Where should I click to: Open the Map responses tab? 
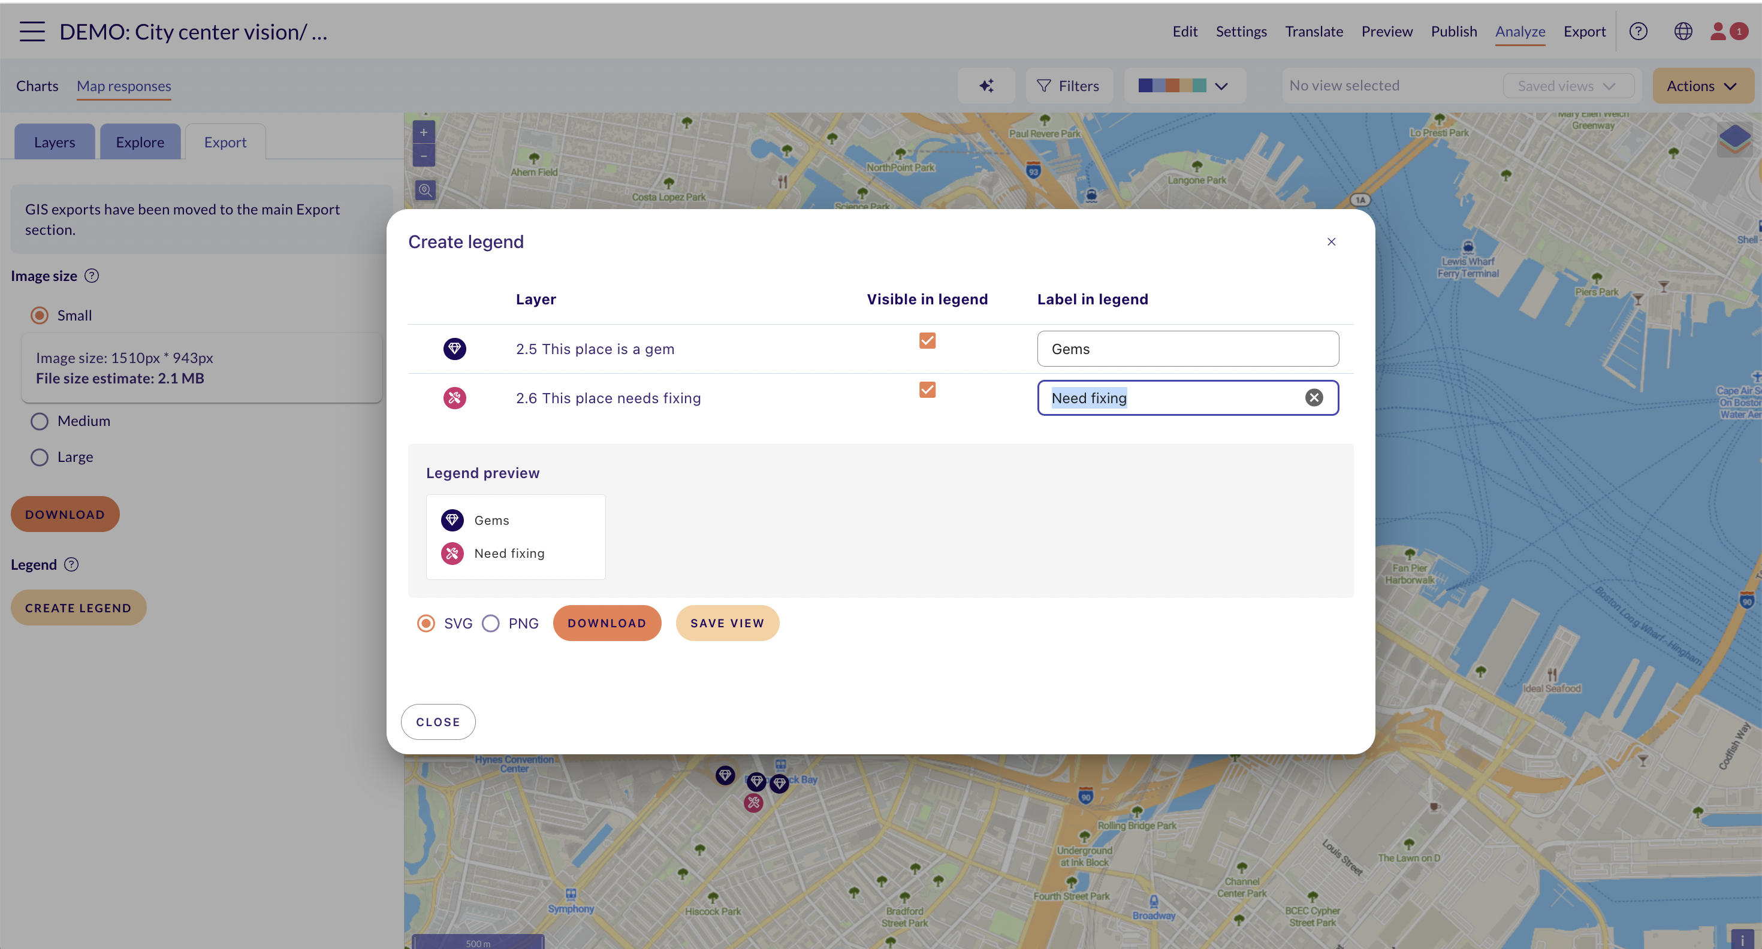124,86
